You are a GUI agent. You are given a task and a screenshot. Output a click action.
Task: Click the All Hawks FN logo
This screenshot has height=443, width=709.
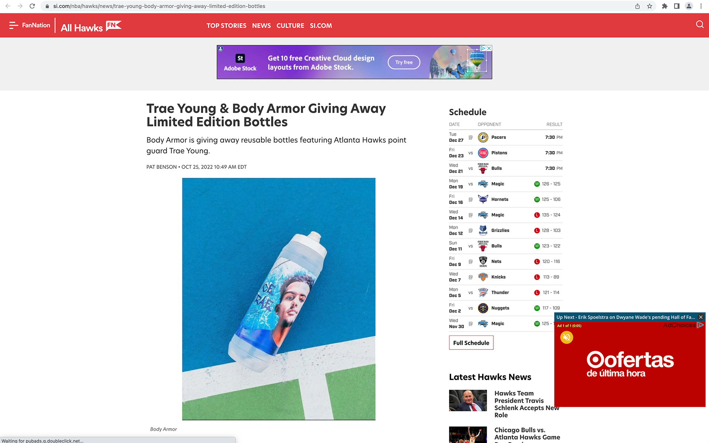pyautogui.click(x=91, y=26)
